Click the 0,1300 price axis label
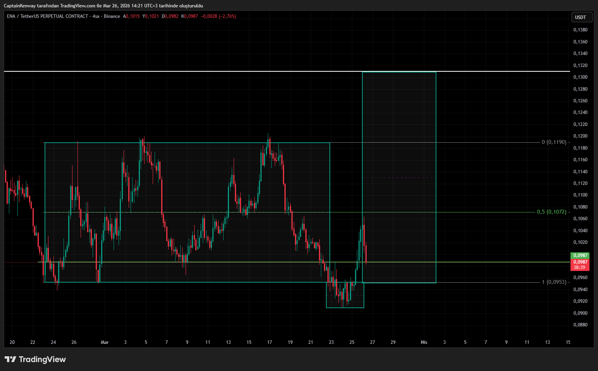 580,77
